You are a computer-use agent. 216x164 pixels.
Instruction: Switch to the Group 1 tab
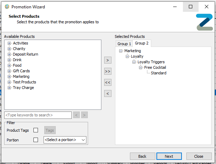tap(124, 44)
